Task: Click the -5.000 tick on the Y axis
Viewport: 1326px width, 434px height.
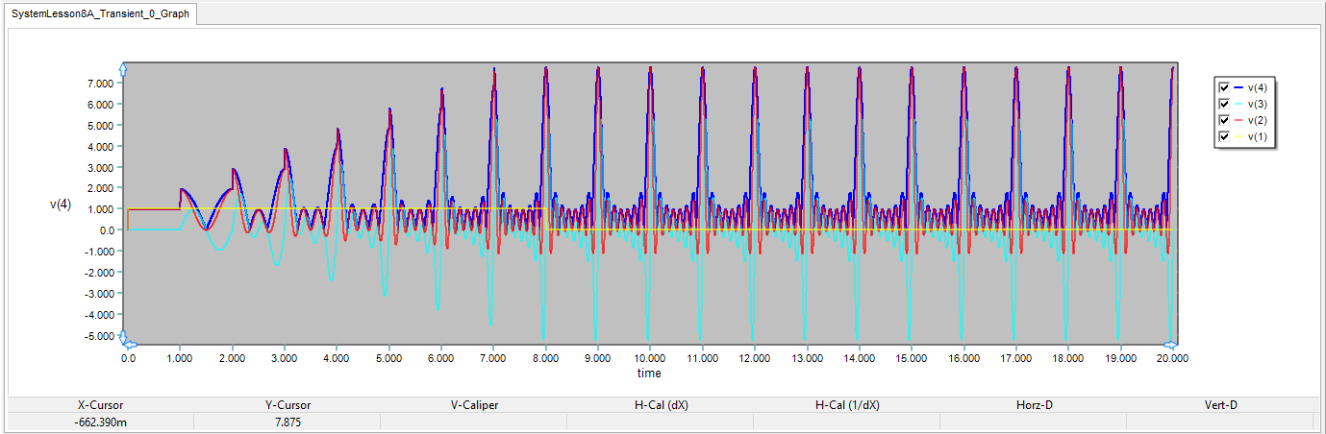Action: point(98,336)
